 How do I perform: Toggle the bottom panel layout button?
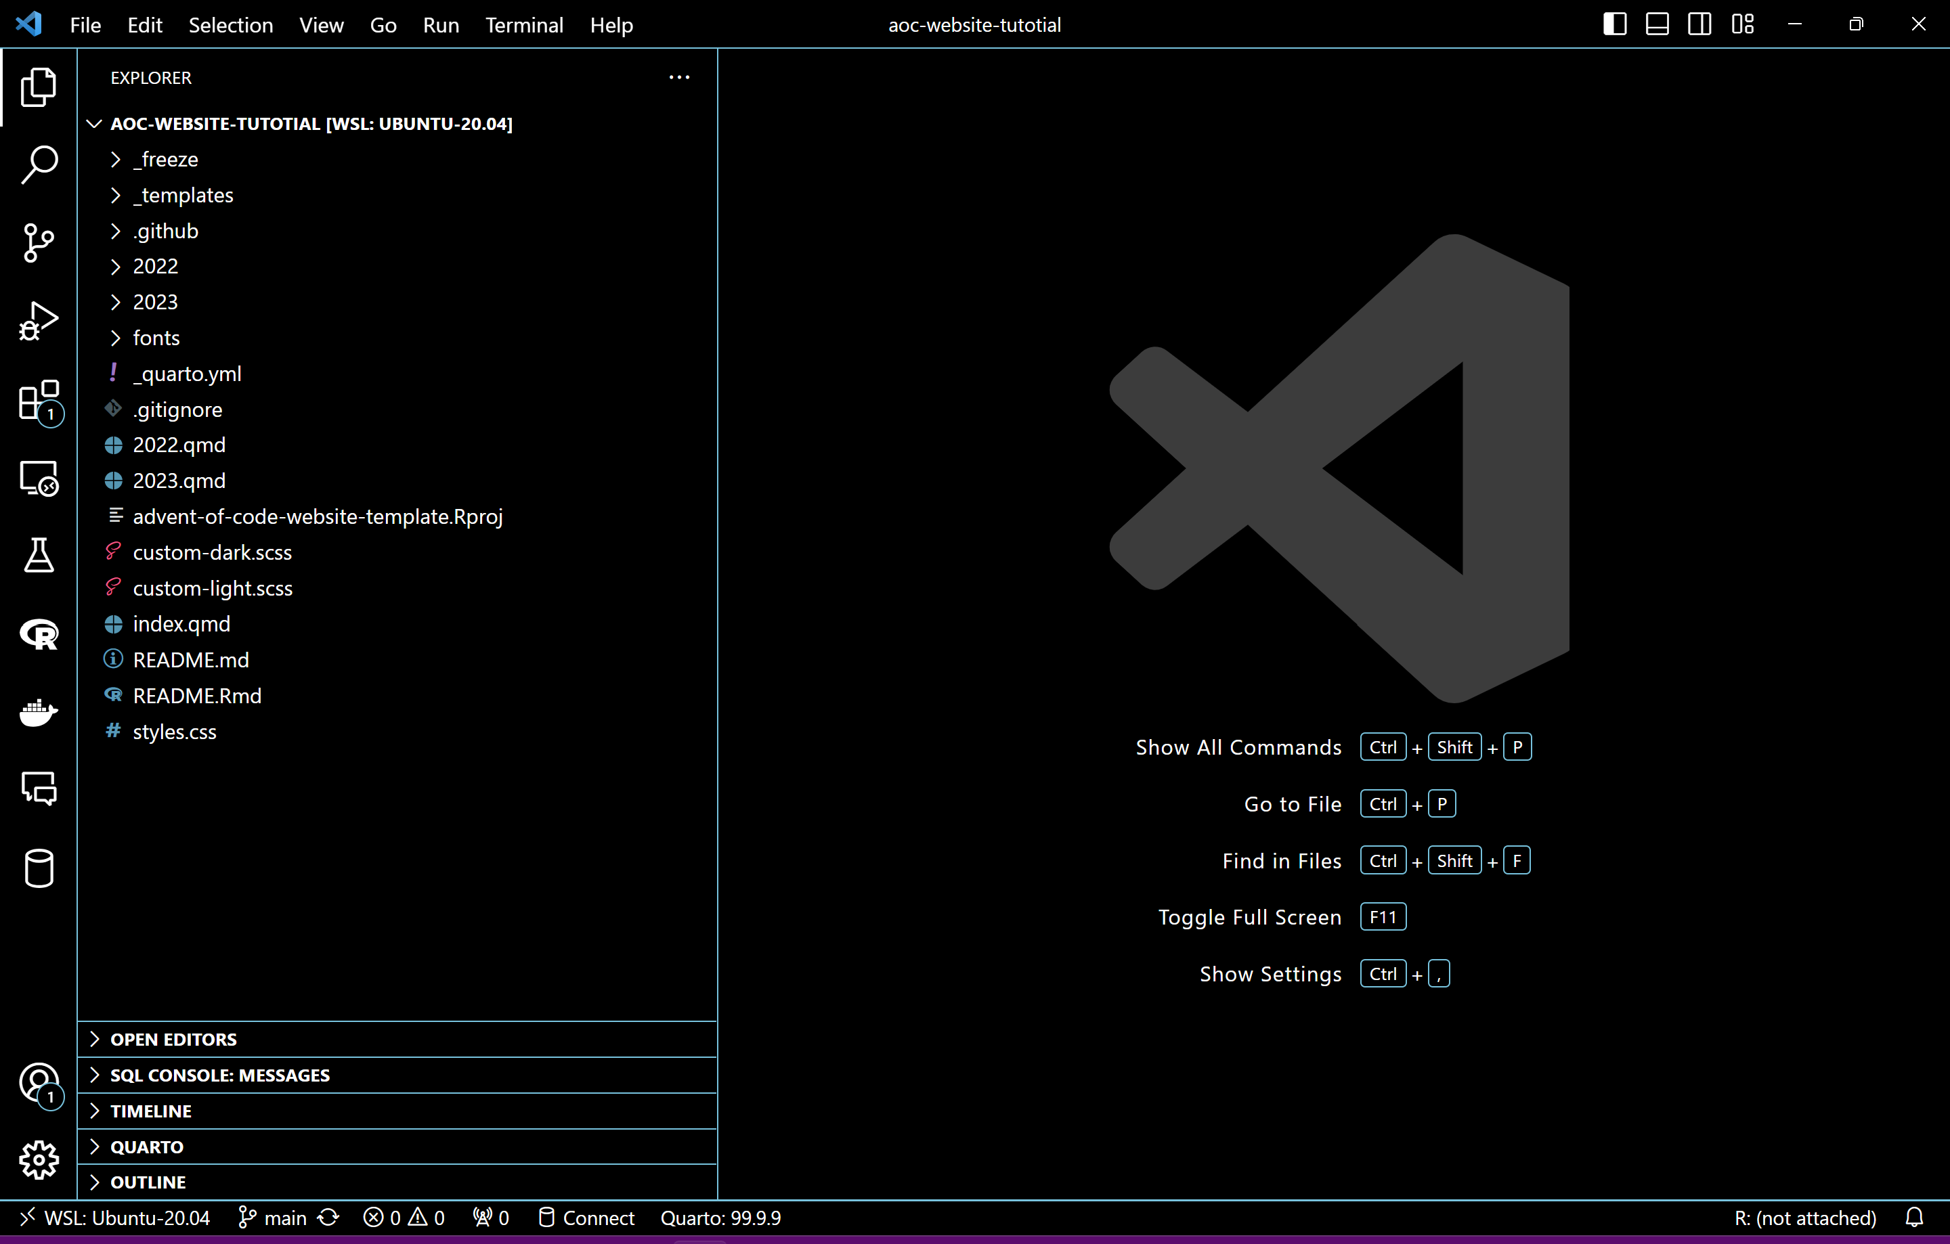tap(1657, 24)
